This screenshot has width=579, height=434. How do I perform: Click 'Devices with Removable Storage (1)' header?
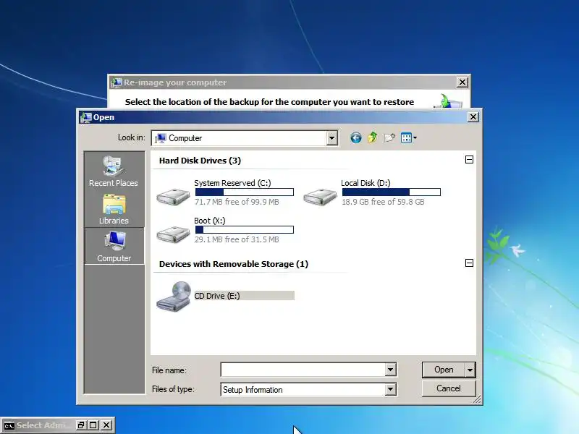(233, 264)
